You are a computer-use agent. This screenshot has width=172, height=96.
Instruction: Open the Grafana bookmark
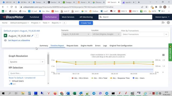(x=94, y=11)
